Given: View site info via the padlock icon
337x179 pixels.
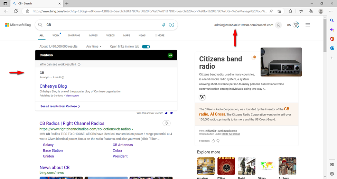Looking at the screenshot, I should point(28,11).
